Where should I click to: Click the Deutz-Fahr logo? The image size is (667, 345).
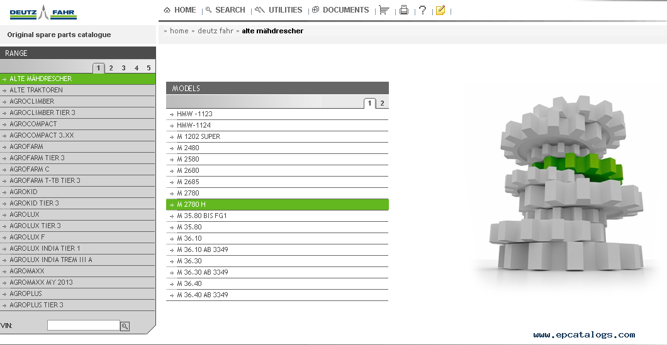(x=43, y=13)
